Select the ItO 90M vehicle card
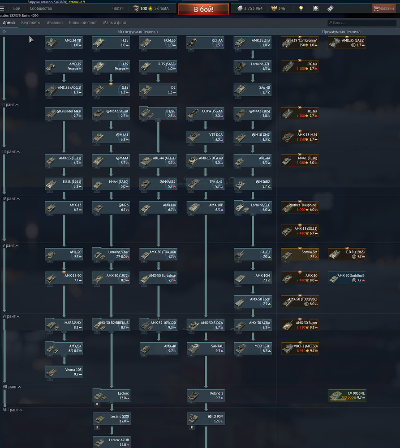Screen dimensions: 400x448 [x=205, y=419]
